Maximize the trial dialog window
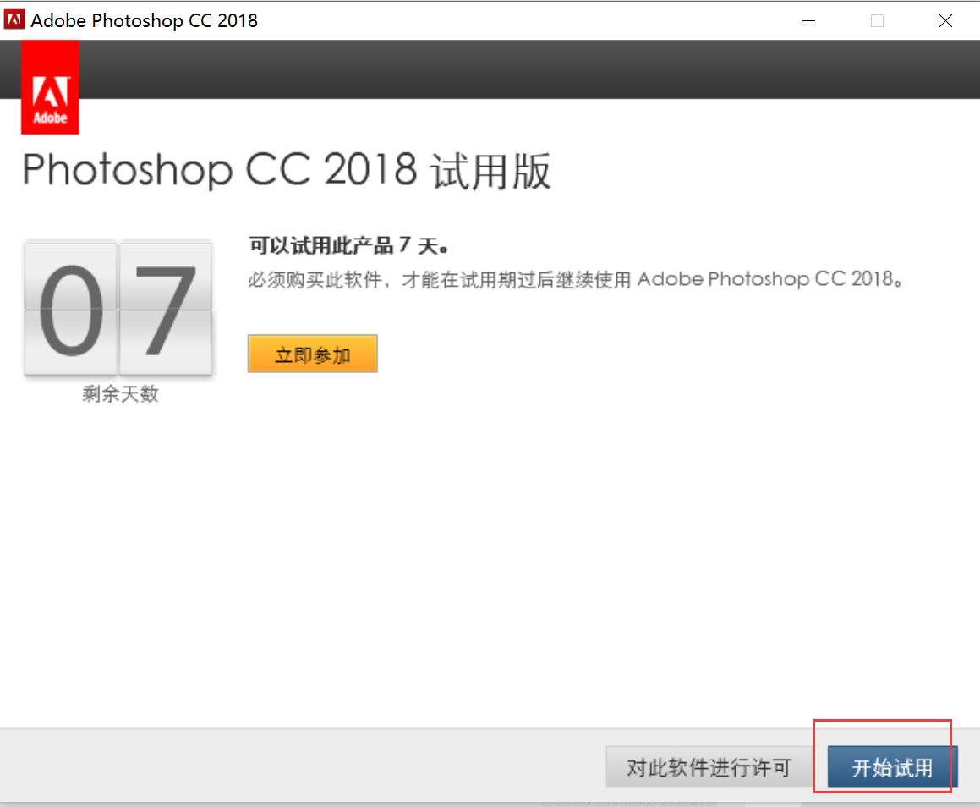Image resolution: width=980 pixels, height=807 pixels. pyautogui.click(x=877, y=20)
